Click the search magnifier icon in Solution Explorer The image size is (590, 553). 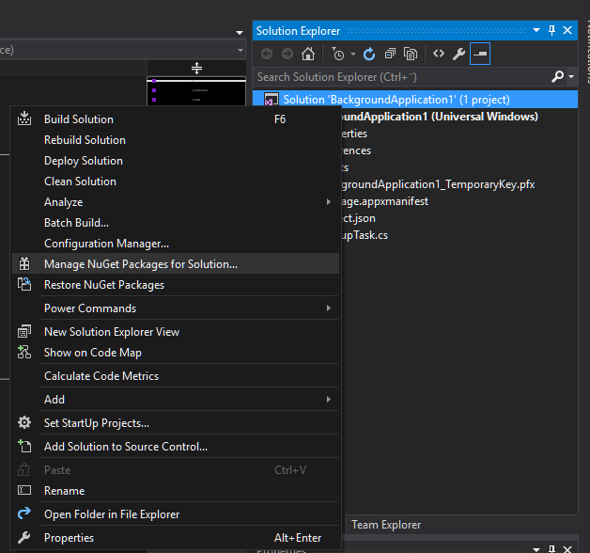tap(558, 76)
